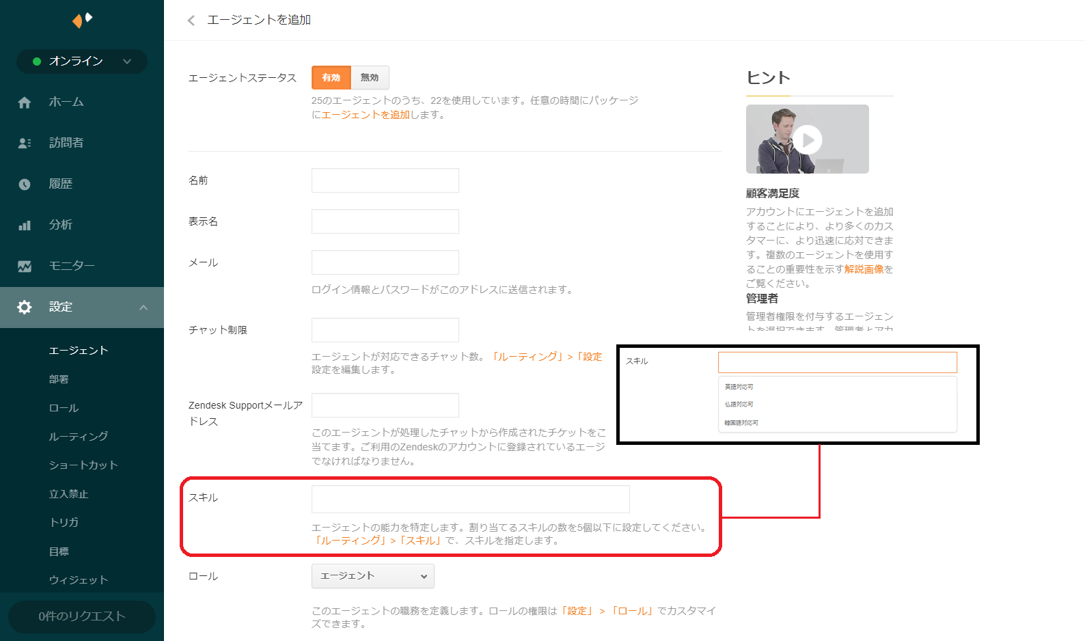The height and width of the screenshot is (641, 1085).
Task: Click the Settings (設定) gear icon
Action: tap(25, 308)
